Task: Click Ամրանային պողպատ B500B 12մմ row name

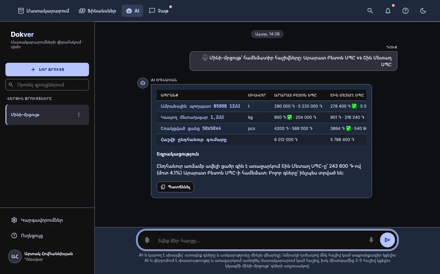Action: [x=200, y=106]
